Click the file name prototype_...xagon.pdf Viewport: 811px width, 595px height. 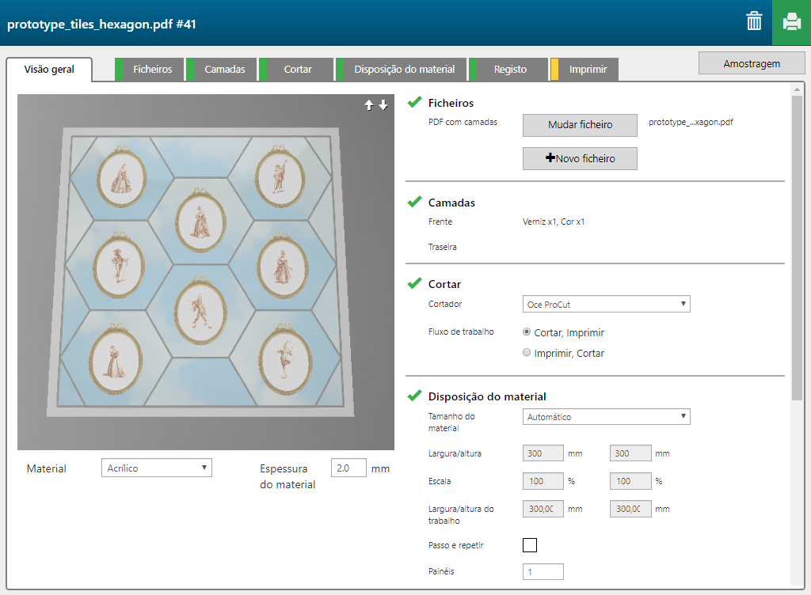coord(691,122)
